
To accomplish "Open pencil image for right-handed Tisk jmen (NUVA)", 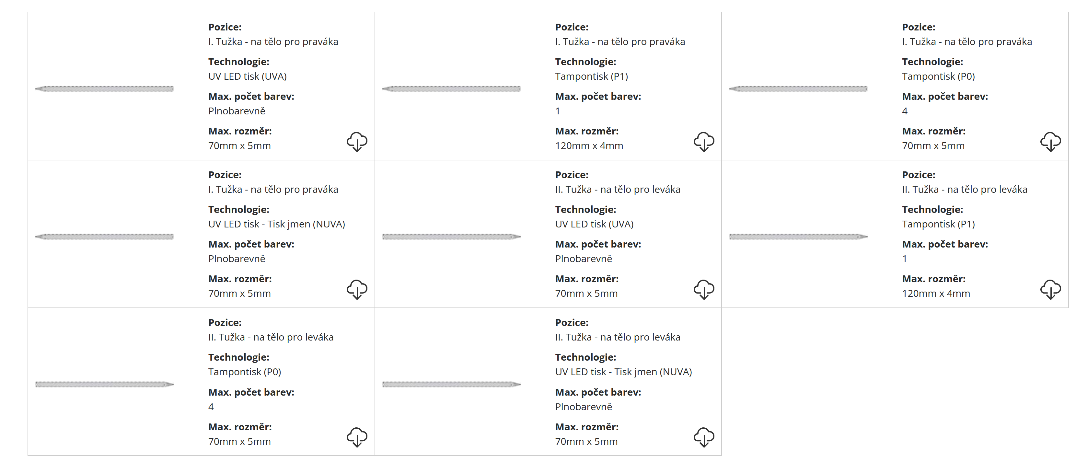I will (104, 236).
